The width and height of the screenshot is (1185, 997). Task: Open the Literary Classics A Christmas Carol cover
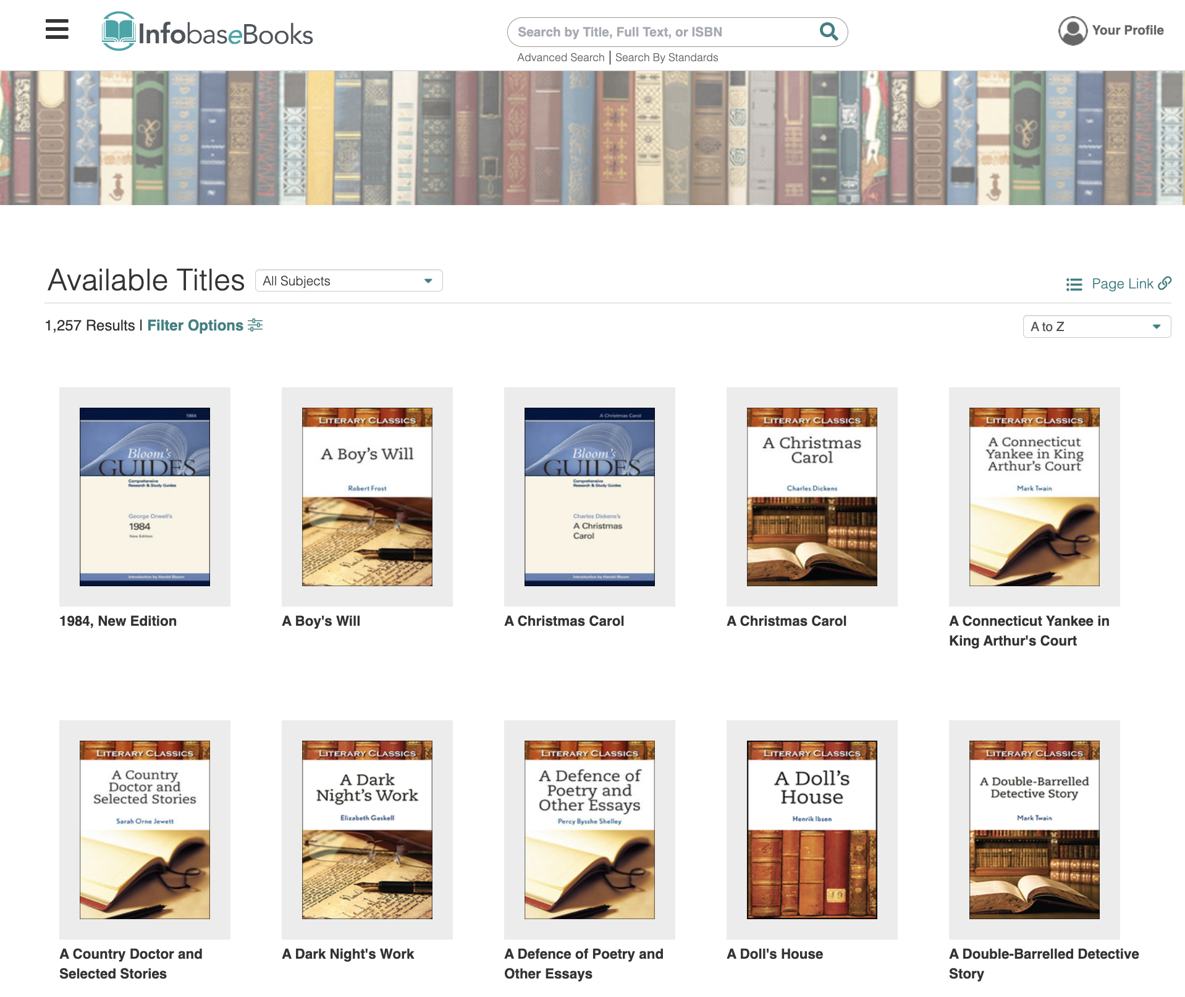pyautogui.click(x=812, y=497)
